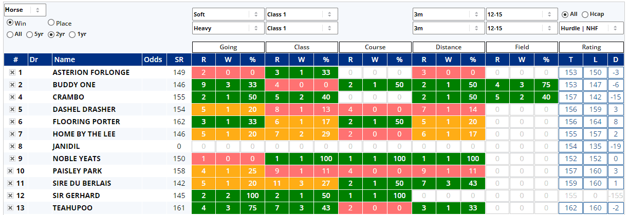Expand the Soft going dropdown
Image resolution: width=629 pixels, height=215 pixels.
pos(228,14)
